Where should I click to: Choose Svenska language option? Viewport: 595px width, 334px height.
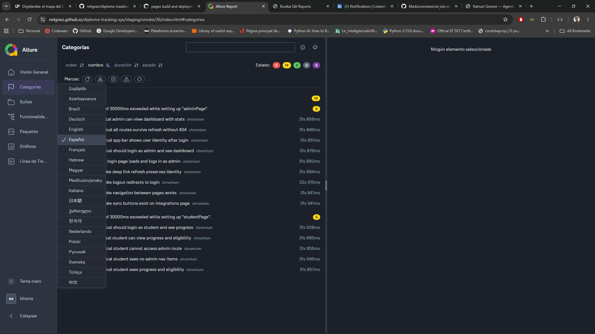(82, 262)
